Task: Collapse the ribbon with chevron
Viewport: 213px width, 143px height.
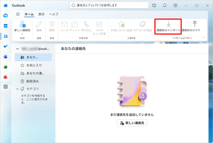Action: (x=203, y=38)
